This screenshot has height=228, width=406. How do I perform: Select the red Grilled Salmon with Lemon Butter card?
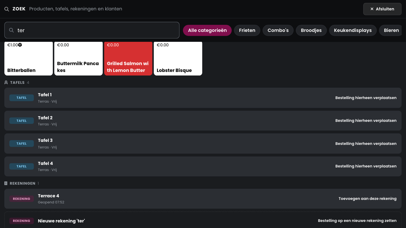128,59
